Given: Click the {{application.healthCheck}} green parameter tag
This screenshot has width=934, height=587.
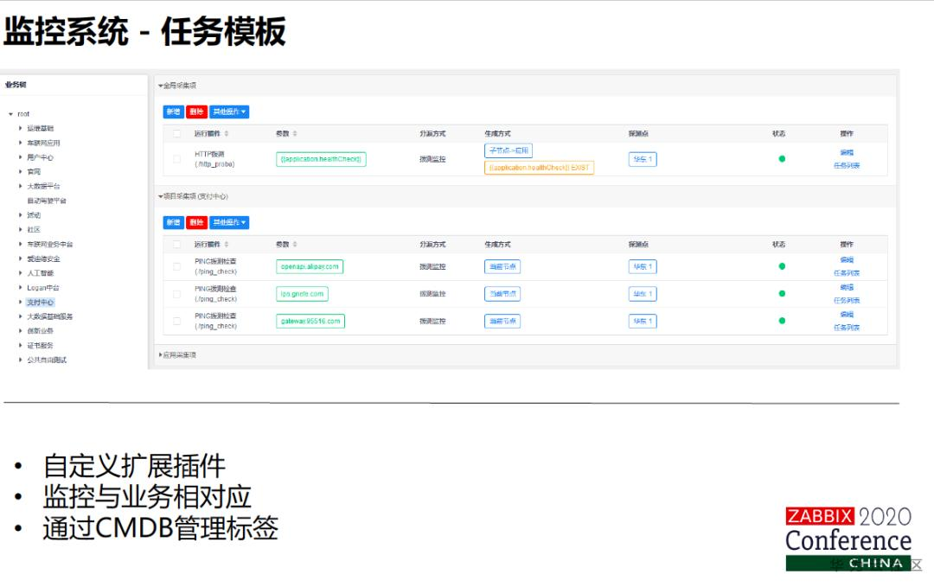Looking at the screenshot, I should (321, 159).
